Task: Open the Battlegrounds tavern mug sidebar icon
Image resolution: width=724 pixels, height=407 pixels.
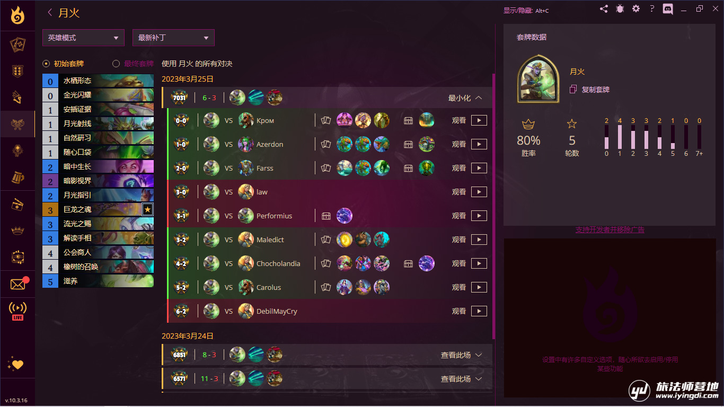Action: click(x=17, y=177)
